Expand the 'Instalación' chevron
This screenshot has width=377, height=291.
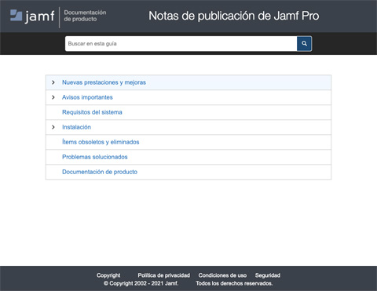click(53, 127)
